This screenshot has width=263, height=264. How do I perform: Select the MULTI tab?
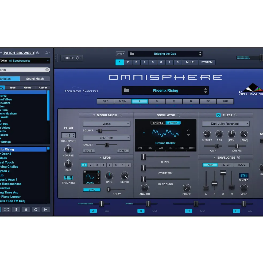click(x=190, y=62)
